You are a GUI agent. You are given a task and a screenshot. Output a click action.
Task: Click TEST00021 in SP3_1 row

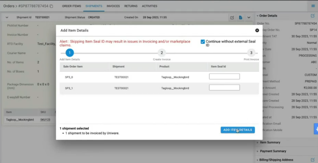[x=121, y=88]
